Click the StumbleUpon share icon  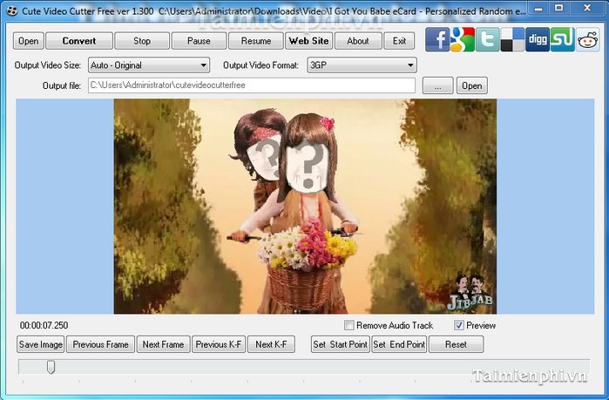click(x=563, y=39)
